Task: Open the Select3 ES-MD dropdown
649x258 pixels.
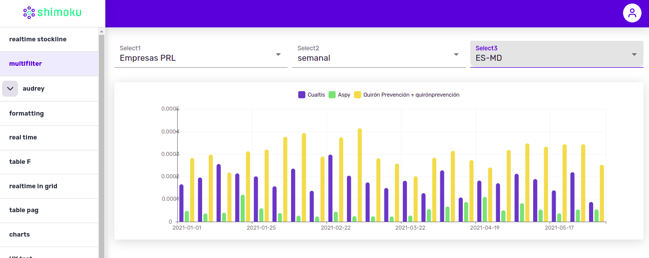Action: point(557,54)
